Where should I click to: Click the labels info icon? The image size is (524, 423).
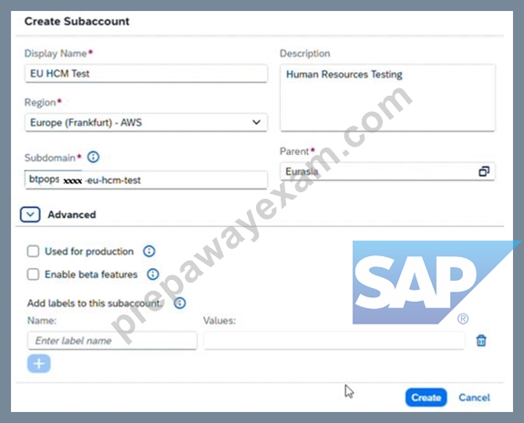coord(180,303)
